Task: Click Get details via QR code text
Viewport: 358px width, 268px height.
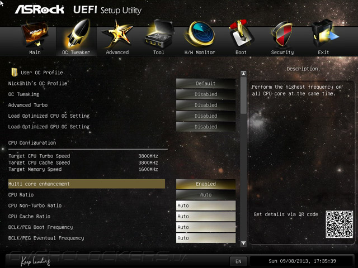Action: click(286, 214)
